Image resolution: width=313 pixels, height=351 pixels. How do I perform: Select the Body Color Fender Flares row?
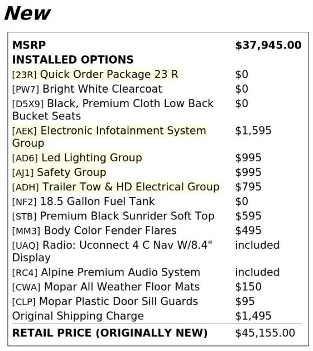[x=94, y=231]
